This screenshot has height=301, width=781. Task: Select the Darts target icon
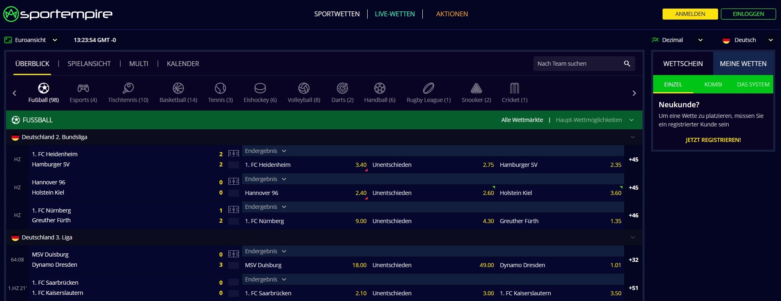pyautogui.click(x=342, y=88)
